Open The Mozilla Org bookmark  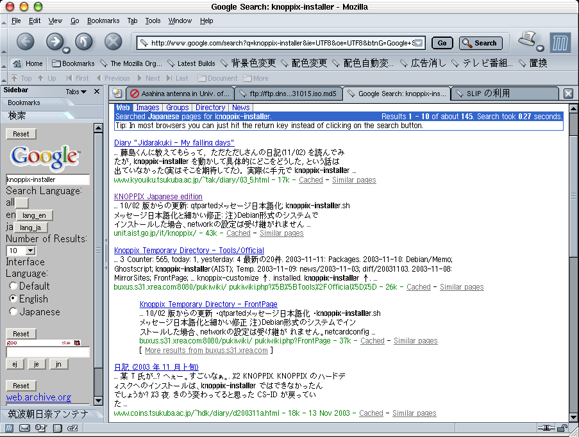click(x=131, y=63)
